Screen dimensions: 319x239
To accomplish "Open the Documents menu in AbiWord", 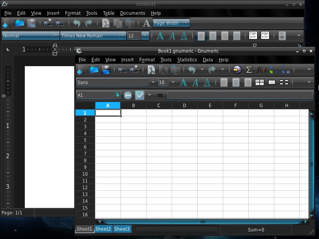I will [x=133, y=13].
